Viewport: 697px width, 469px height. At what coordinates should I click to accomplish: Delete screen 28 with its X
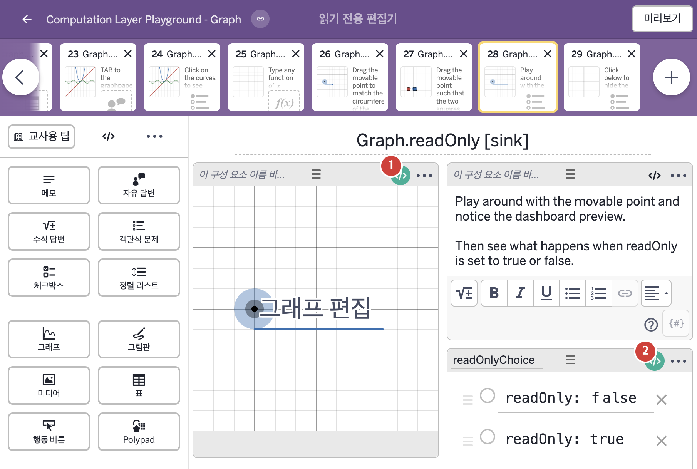click(548, 54)
